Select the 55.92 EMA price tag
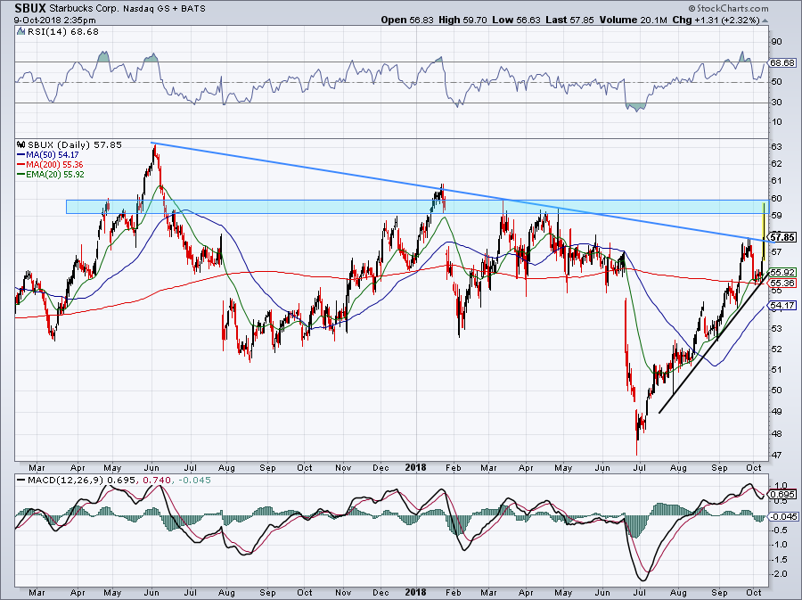This screenshot has height=600, width=802. coord(782,272)
